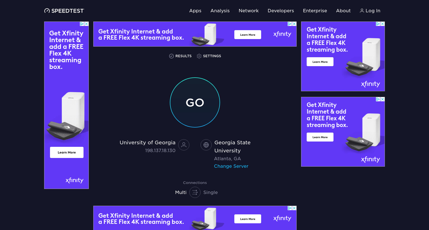Click the Log In link
Screen dimensions: 429x230
click(370, 11)
